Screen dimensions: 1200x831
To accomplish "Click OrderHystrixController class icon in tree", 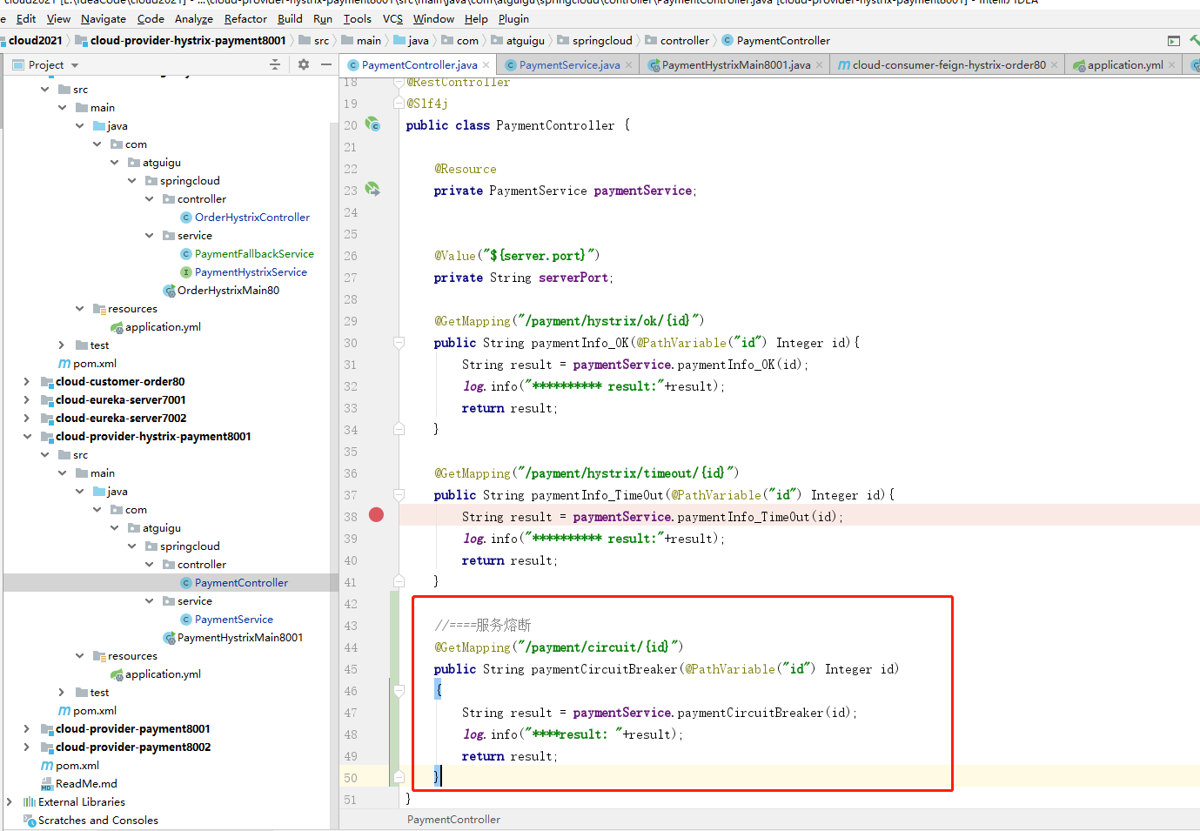I will [x=186, y=218].
